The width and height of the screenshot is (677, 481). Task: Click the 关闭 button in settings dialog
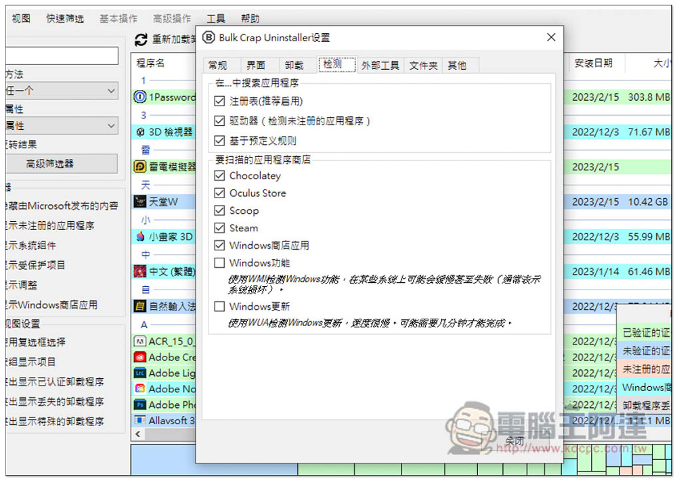(515, 441)
